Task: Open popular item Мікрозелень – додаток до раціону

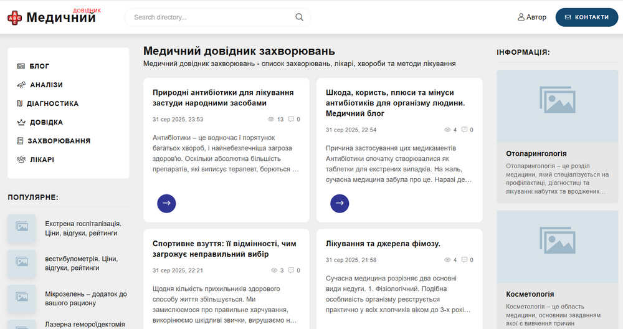Action: pyautogui.click(x=86, y=298)
